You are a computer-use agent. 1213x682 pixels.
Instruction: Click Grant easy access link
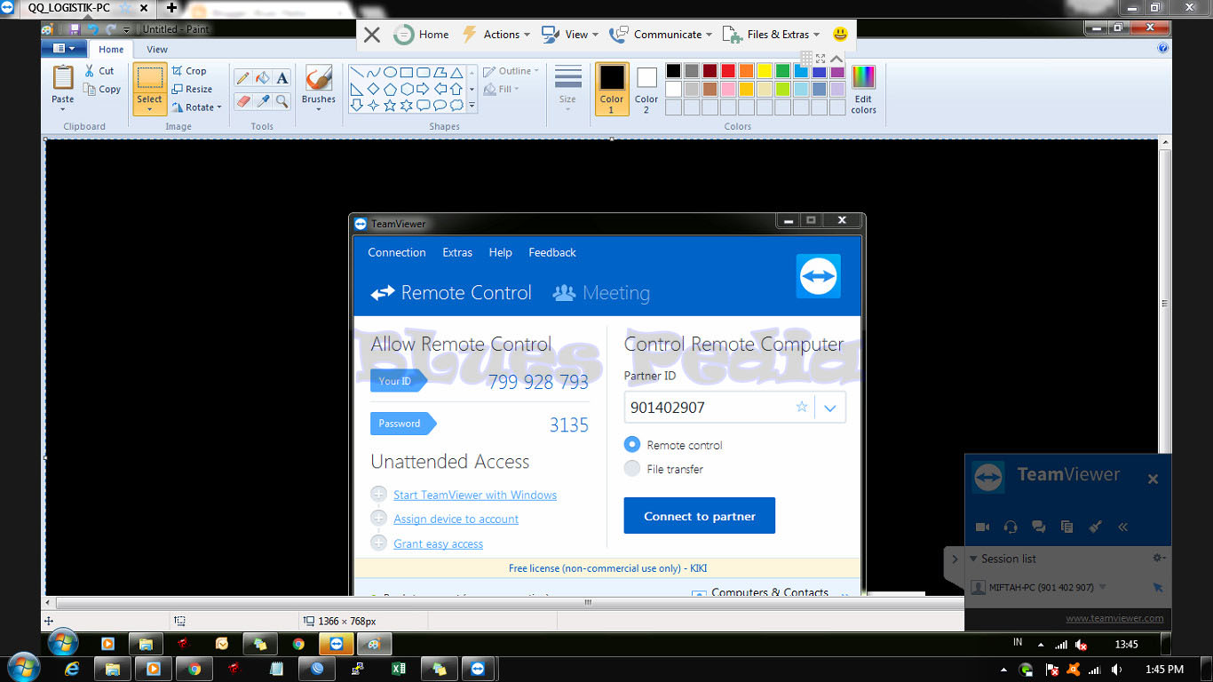[439, 543]
